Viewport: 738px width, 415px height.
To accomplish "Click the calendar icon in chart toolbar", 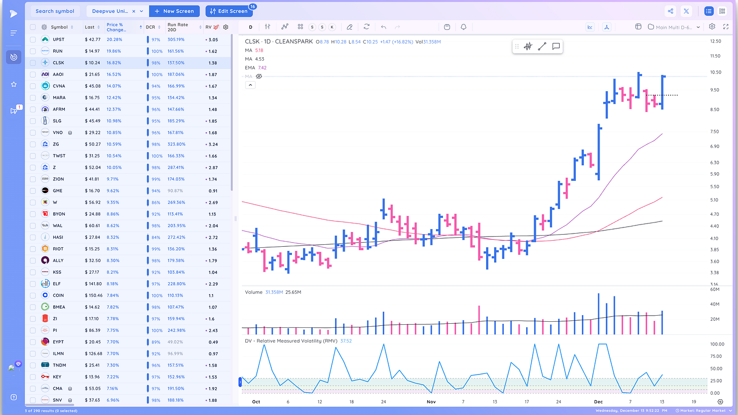I will pyautogui.click(x=447, y=27).
